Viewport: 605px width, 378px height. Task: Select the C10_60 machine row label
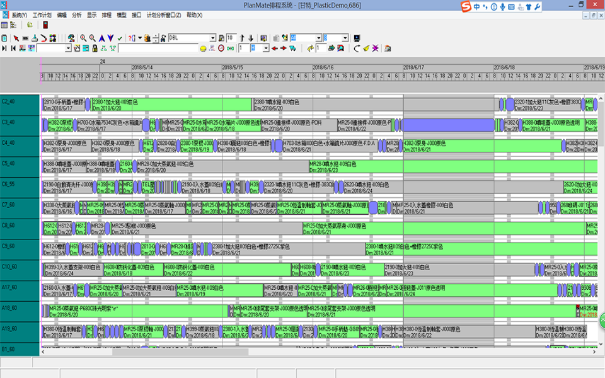click(20, 270)
